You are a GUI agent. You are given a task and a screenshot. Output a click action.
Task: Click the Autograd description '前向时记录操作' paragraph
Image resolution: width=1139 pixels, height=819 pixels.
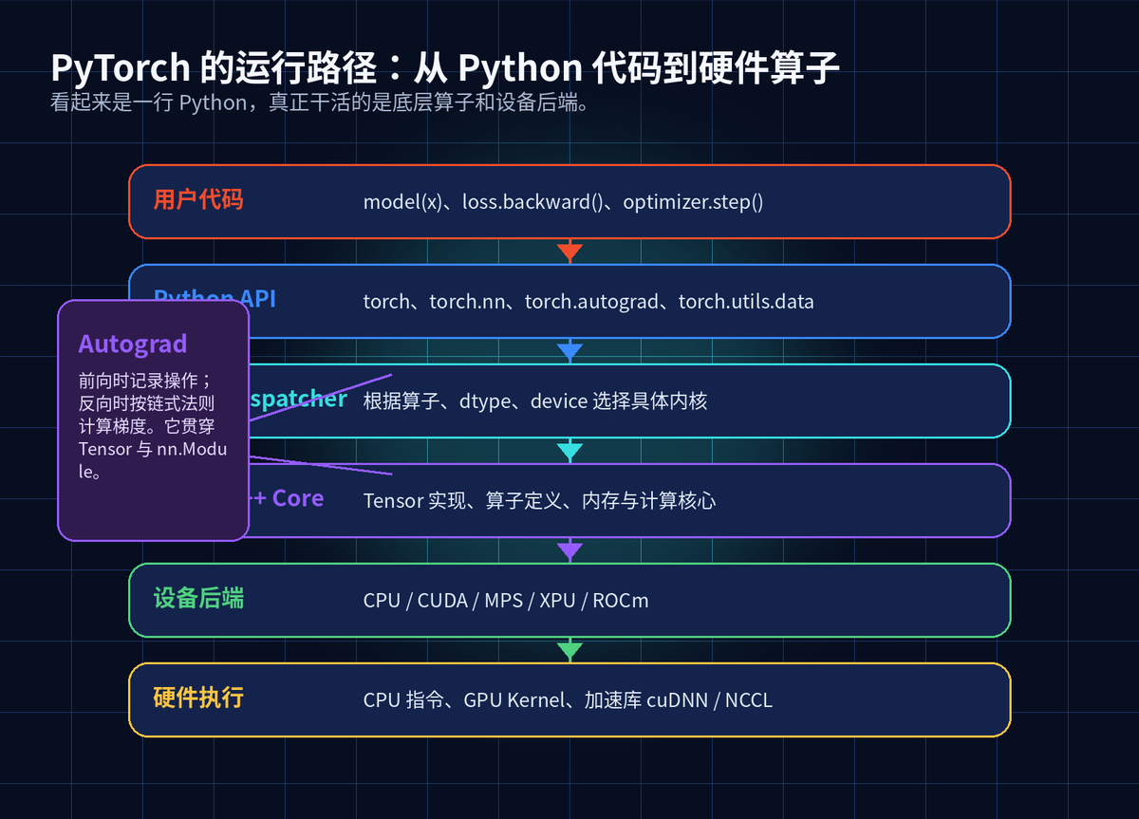(153, 425)
